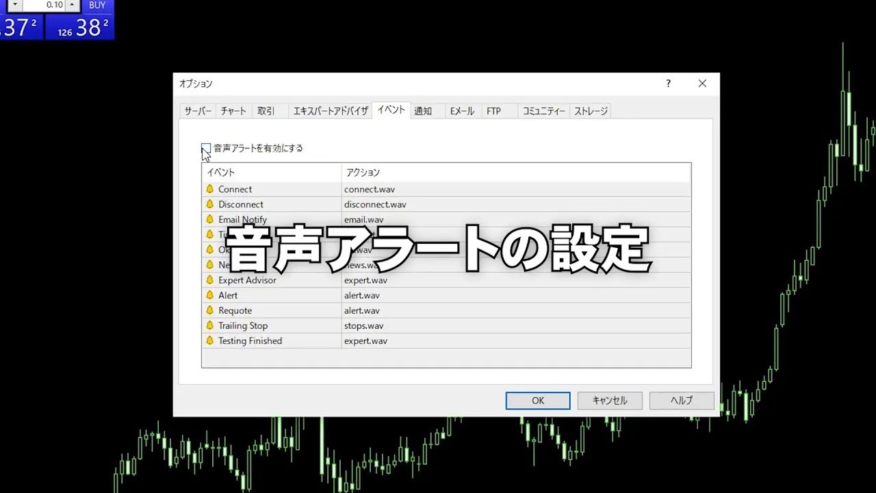876x493 pixels.
Task: Select the Testing Finished event text
Action: (x=250, y=340)
